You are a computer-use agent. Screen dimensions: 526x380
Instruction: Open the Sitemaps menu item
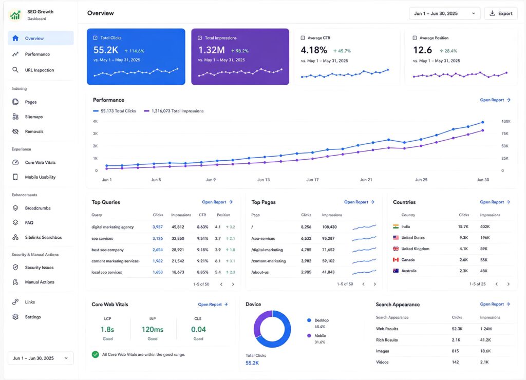click(x=41, y=117)
